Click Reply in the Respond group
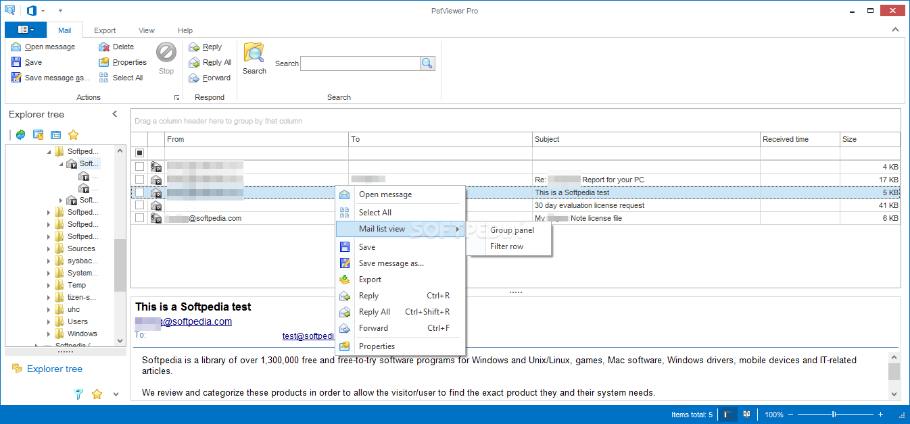The image size is (910, 424). point(206,47)
